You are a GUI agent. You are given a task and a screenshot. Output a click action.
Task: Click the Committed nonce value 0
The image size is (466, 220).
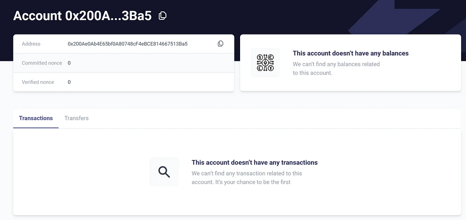pyautogui.click(x=69, y=63)
